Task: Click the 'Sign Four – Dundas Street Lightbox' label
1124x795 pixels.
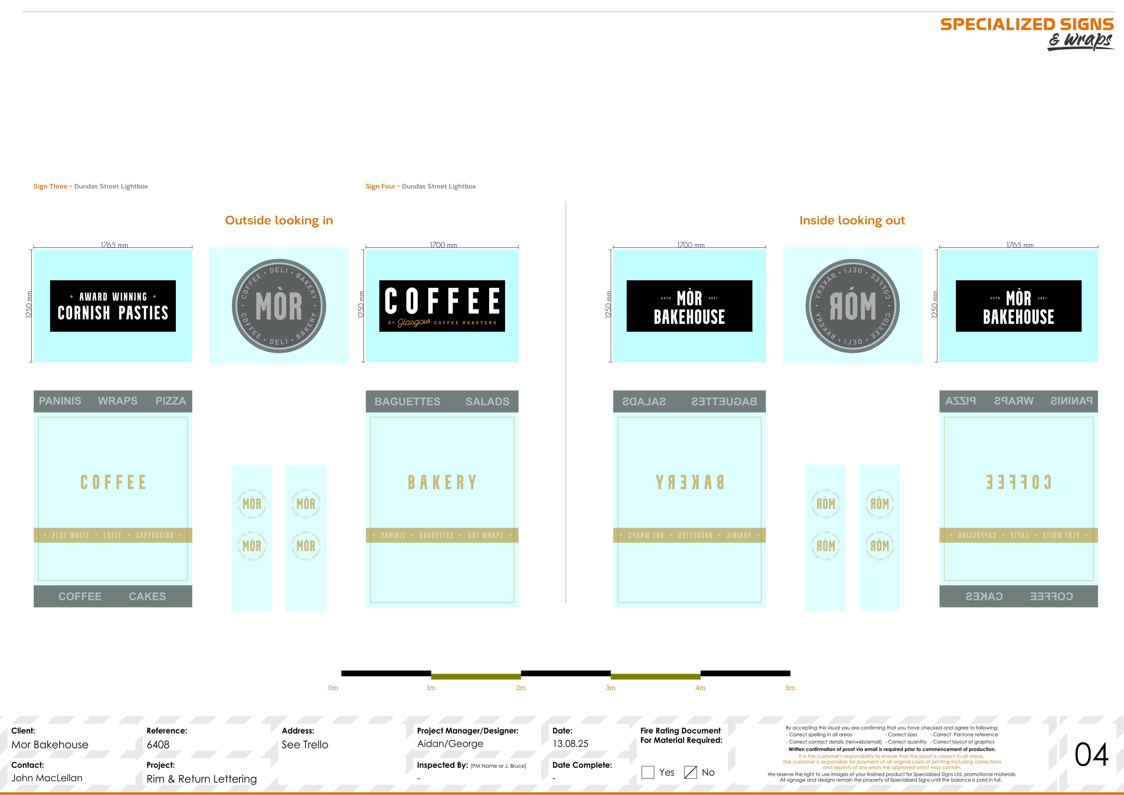Action: pos(420,186)
